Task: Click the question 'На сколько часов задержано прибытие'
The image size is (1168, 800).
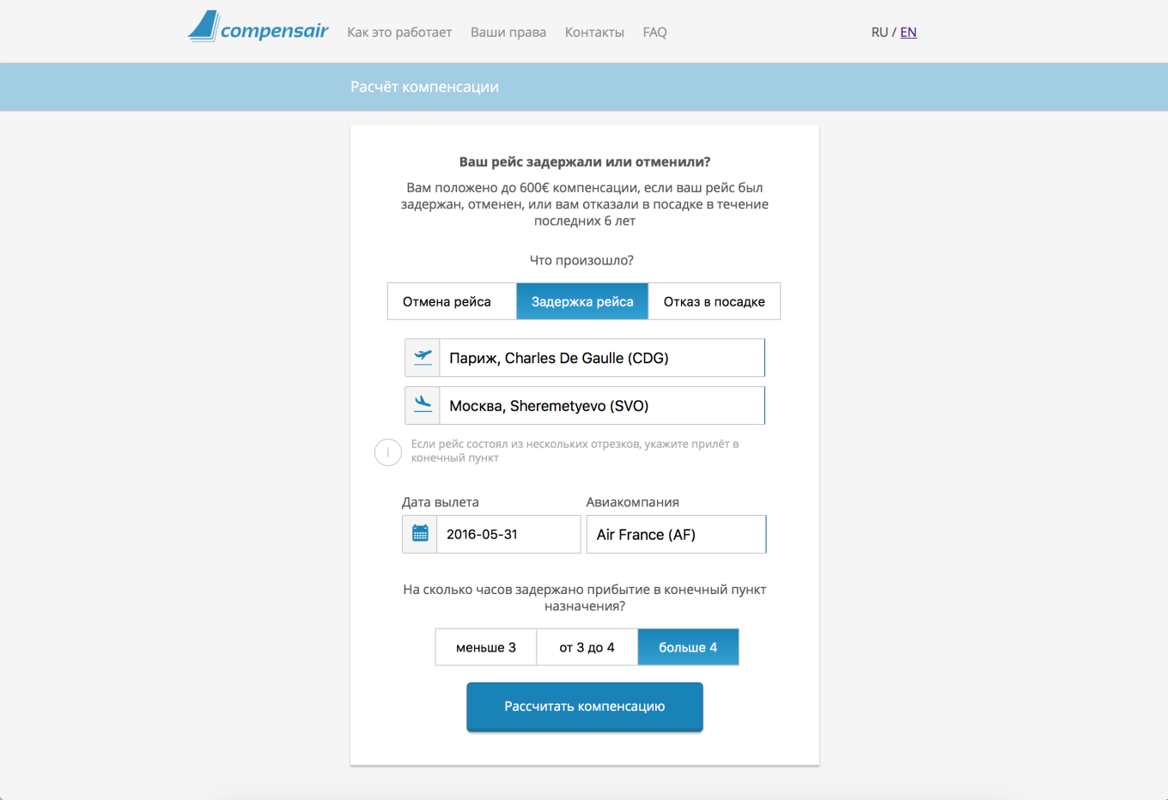Action: coord(585,597)
